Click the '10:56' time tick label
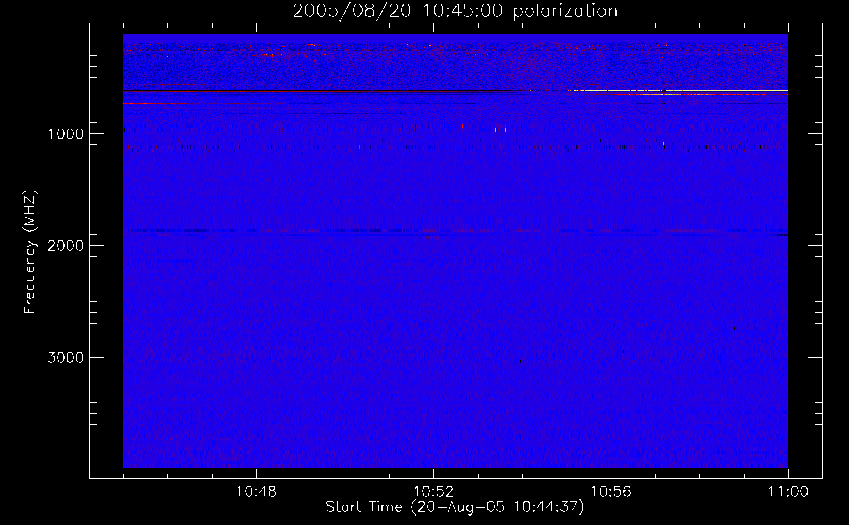 [611, 492]
